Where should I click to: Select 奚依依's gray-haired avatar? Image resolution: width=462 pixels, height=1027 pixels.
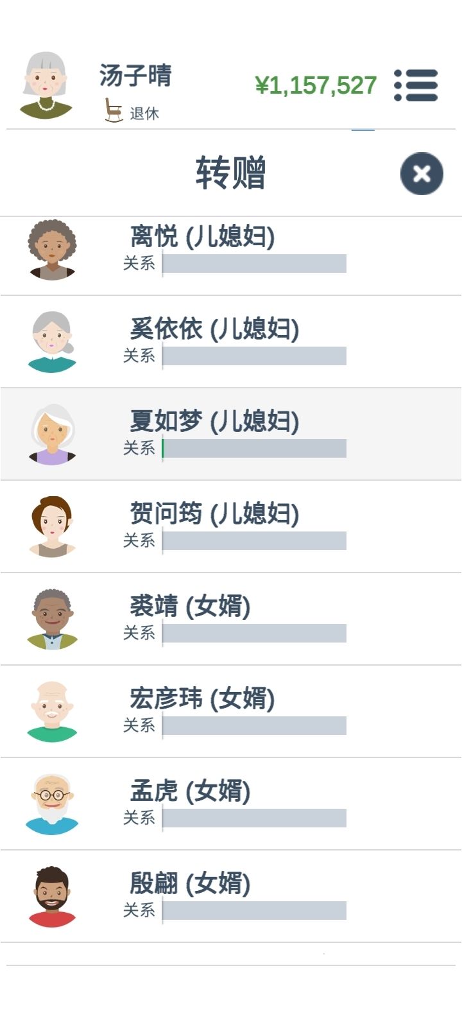(52, 342)
